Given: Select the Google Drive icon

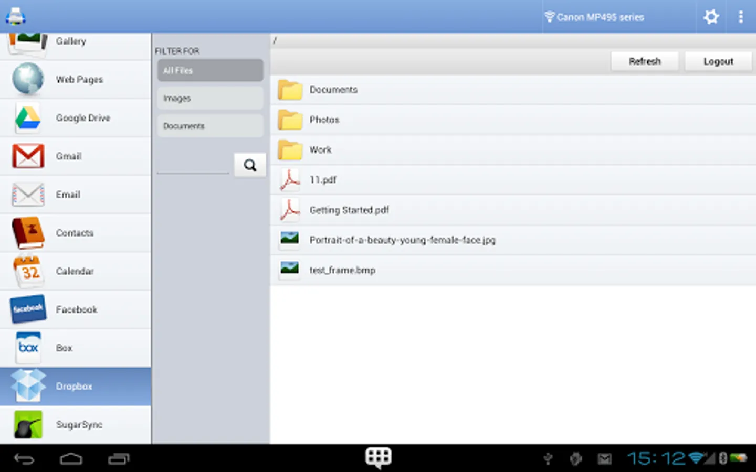Looking at the screenshot, I should [x=28, y=117].
